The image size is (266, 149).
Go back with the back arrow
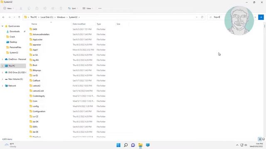click(x=4, y=17)
